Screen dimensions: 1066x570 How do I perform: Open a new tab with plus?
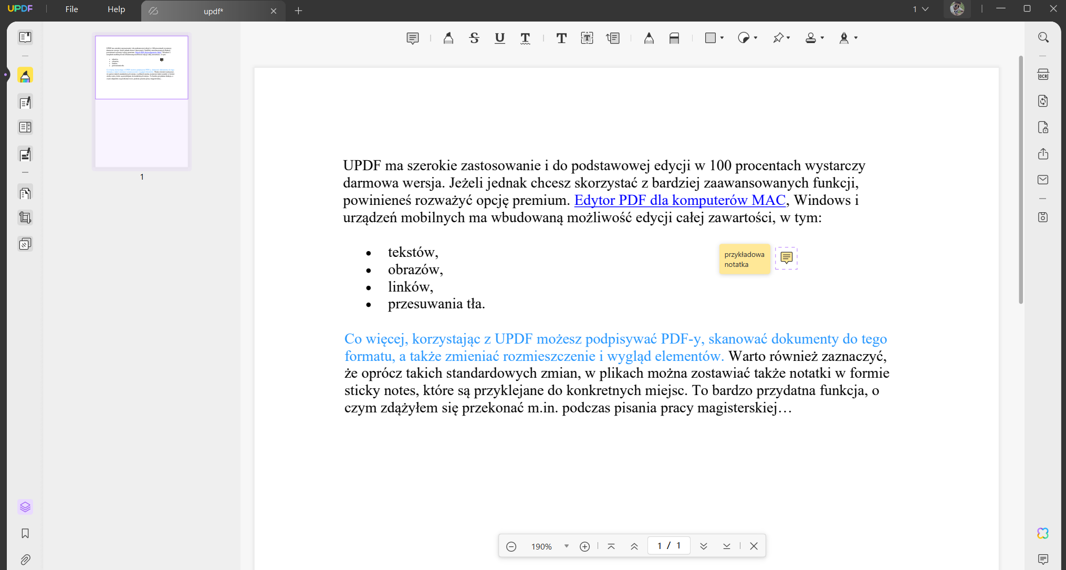coord(298,11)
